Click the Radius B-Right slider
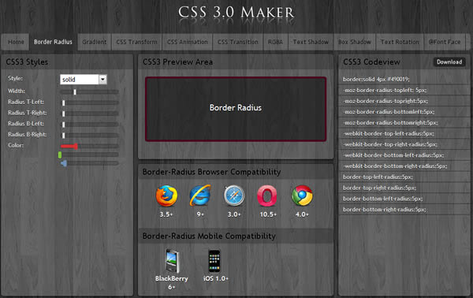This screenshot has height=298, width=473. (x=89, y=136)
